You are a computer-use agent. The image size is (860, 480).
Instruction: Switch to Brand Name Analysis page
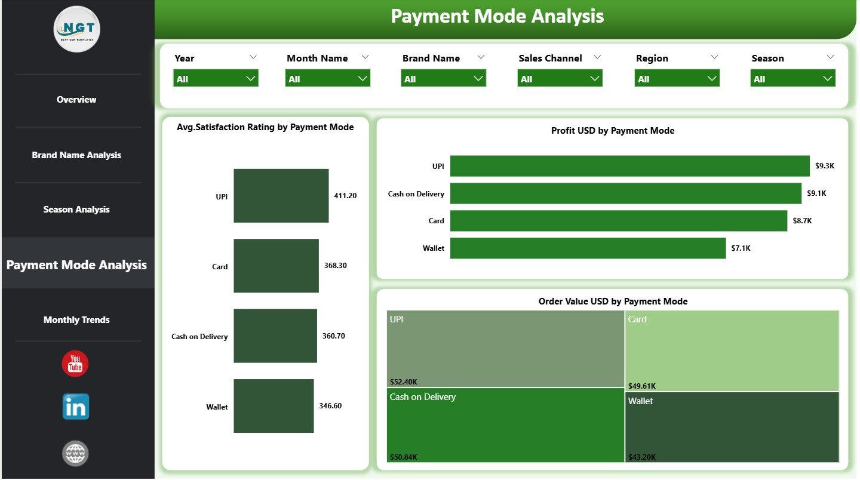tap(76, 155)
